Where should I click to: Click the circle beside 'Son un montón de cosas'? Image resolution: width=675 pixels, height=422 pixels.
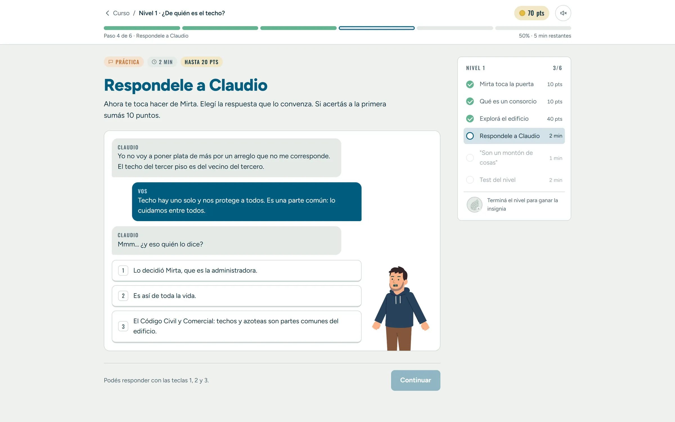pyautogui.click(x=470, y=158)
